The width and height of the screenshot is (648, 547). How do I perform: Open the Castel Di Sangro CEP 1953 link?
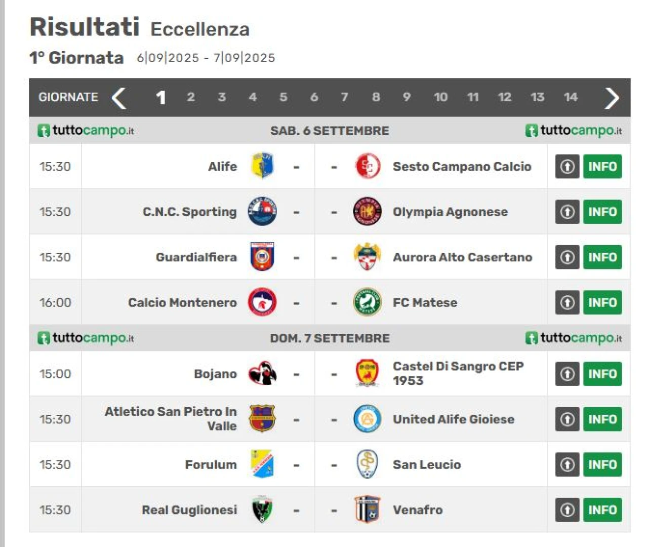pos(458,373)
